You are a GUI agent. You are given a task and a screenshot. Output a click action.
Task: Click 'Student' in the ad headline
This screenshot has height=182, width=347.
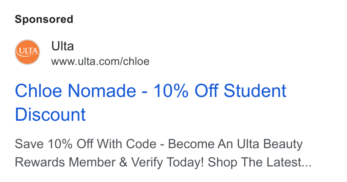[x=255, y=91]
